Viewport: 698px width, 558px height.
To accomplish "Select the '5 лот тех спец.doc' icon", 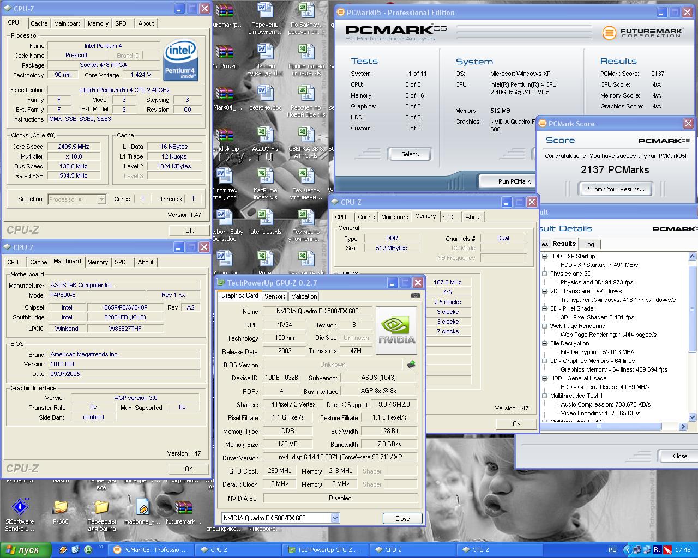I will pos(225,176).
